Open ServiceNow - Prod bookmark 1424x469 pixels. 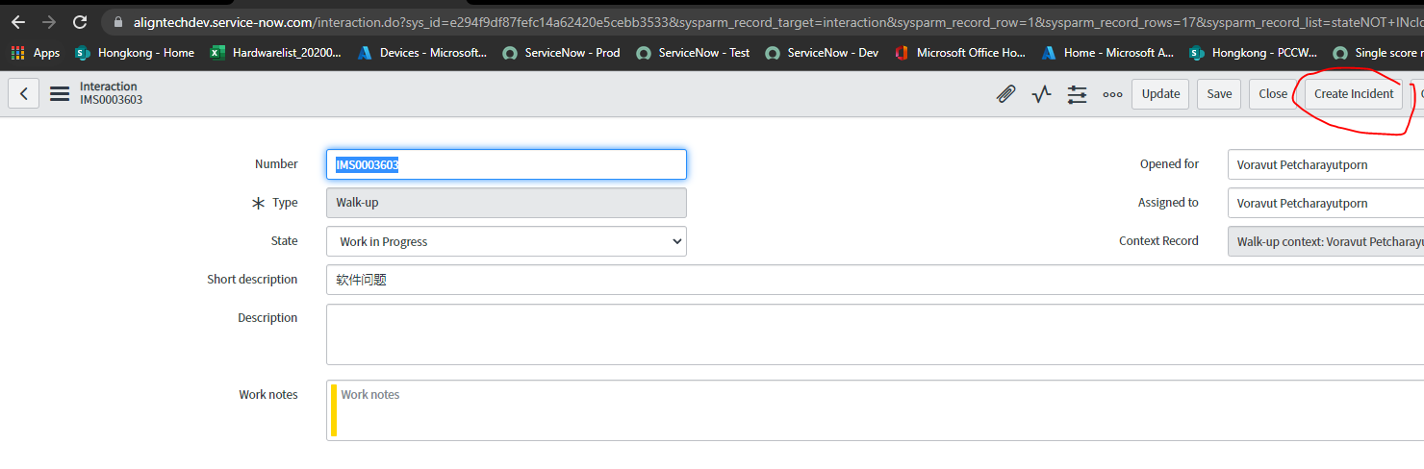[x=561, y=53]
